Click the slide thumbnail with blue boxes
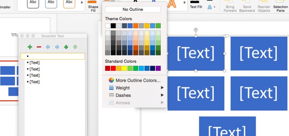 click(9, 81)
